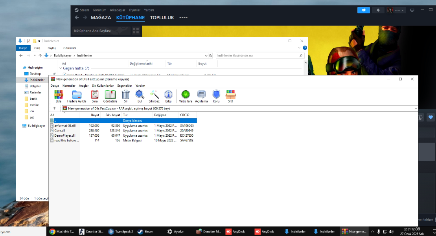Open the Araçlar menu

click(84, 86)
